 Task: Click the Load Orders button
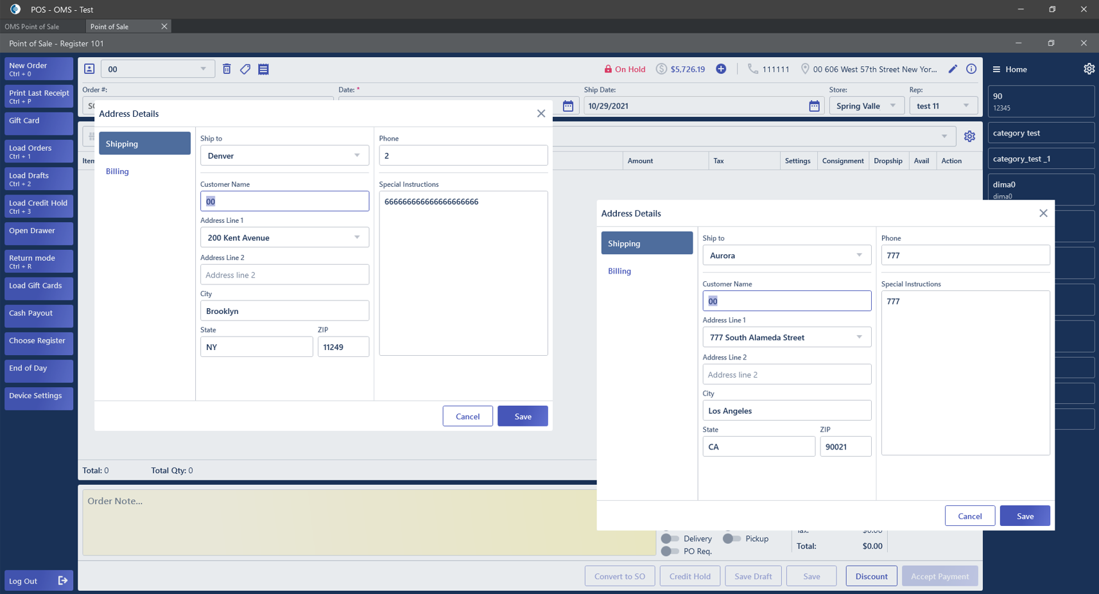[x=39, y=152]
